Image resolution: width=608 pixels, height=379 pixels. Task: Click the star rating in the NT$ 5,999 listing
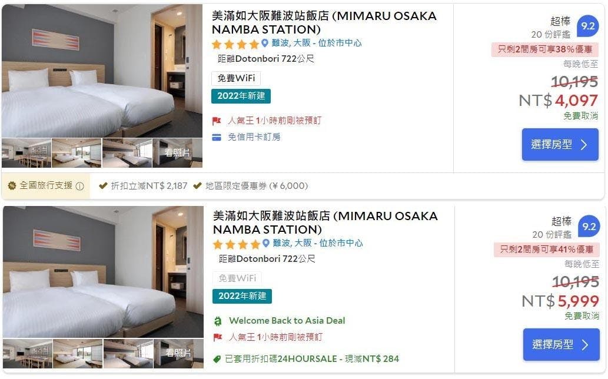click(x=236, y=244)
